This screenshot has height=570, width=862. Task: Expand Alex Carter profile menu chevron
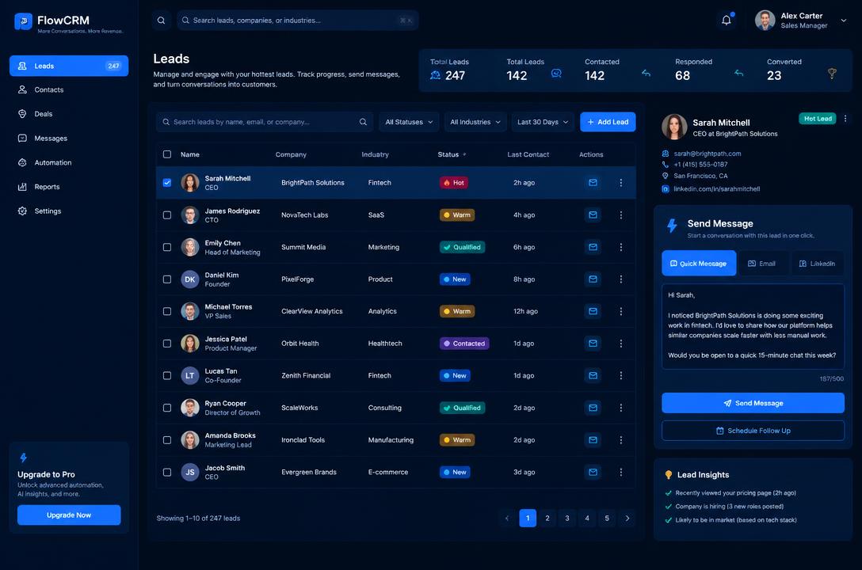(843, 21)
